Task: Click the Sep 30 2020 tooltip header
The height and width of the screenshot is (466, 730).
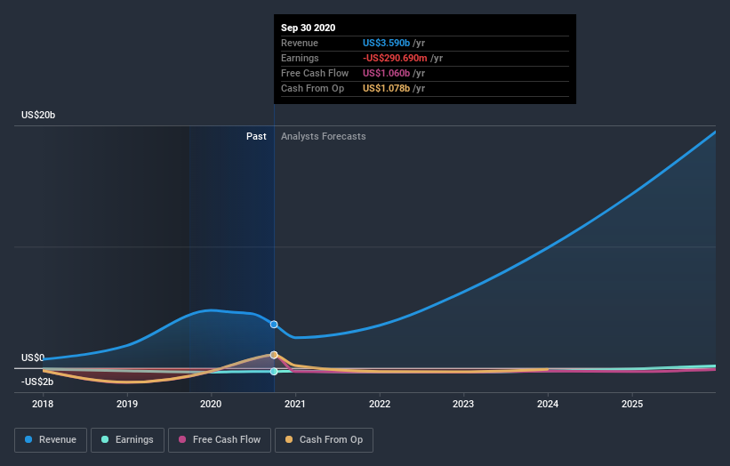Action: [309, 28]
